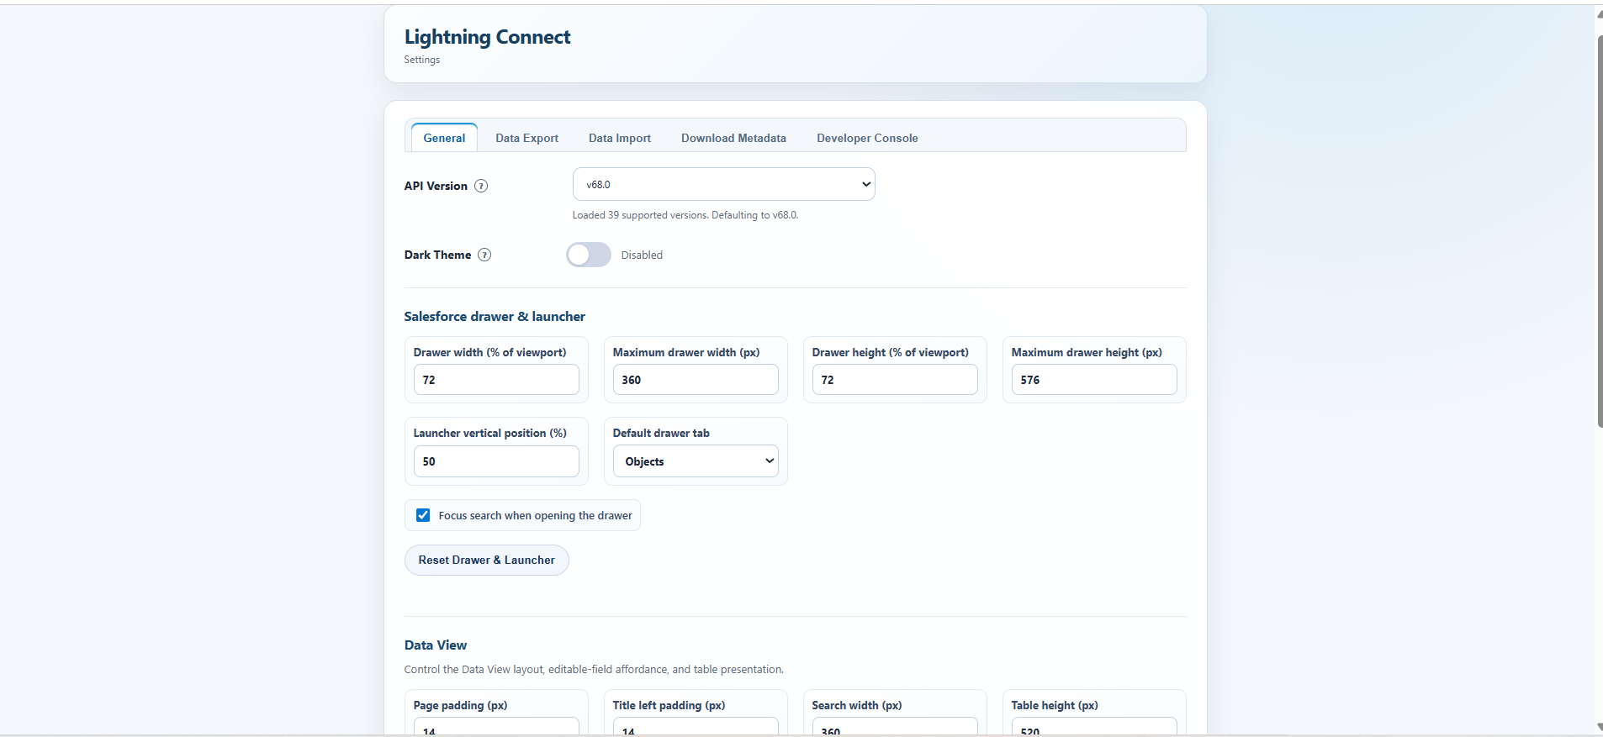Switch to the General tab

click(x=444, y=138)
